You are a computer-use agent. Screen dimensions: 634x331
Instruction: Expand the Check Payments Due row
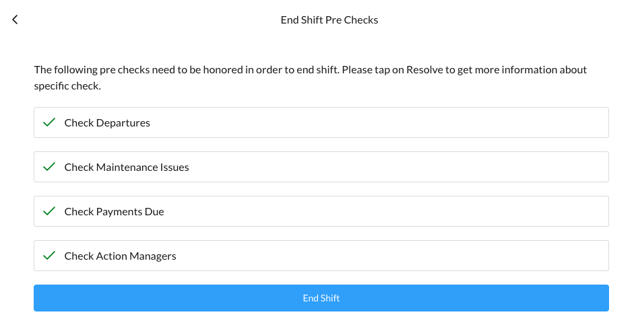click(x=321, y=211)
